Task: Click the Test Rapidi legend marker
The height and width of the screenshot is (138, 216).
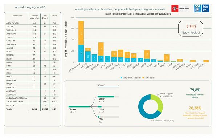Action: pos(143,78)
